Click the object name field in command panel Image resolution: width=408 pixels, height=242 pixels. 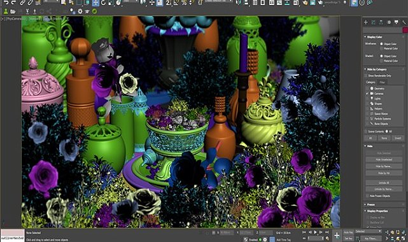(x=383, y=30)
